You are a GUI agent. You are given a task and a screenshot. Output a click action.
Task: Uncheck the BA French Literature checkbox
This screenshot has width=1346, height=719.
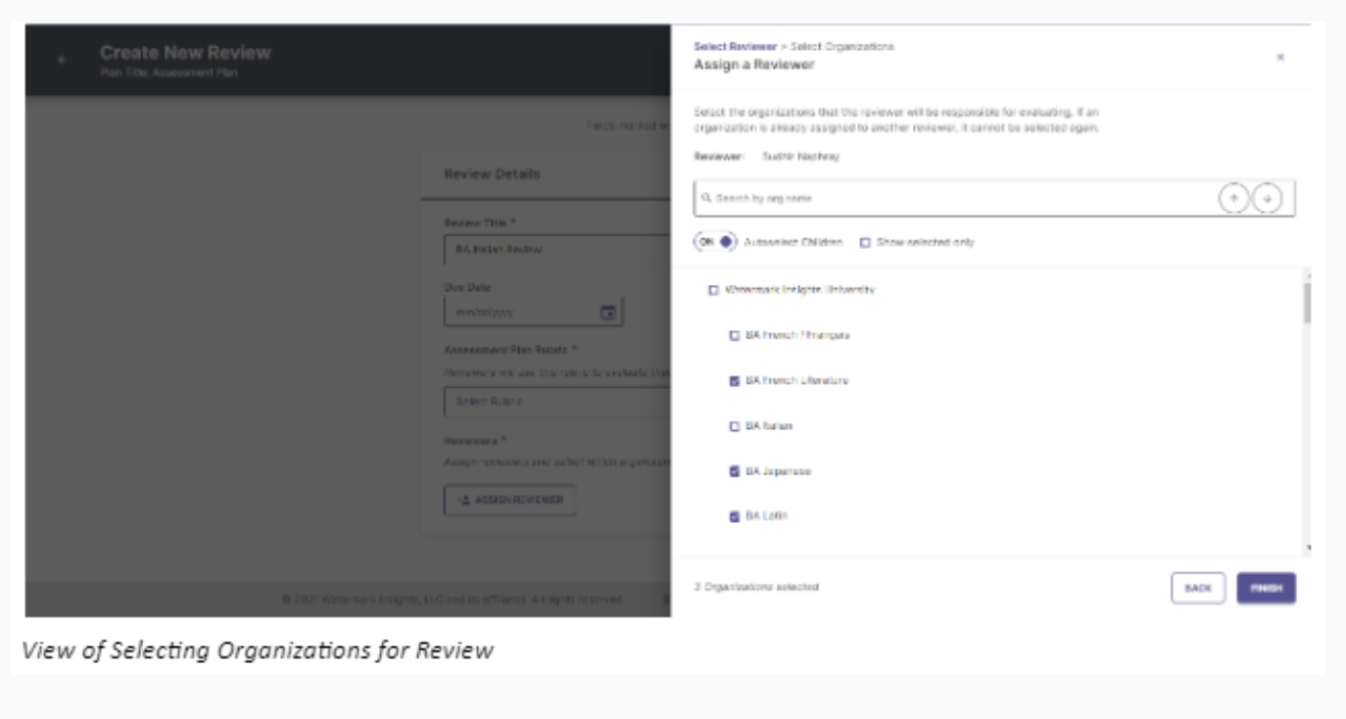tap(735, 380)
